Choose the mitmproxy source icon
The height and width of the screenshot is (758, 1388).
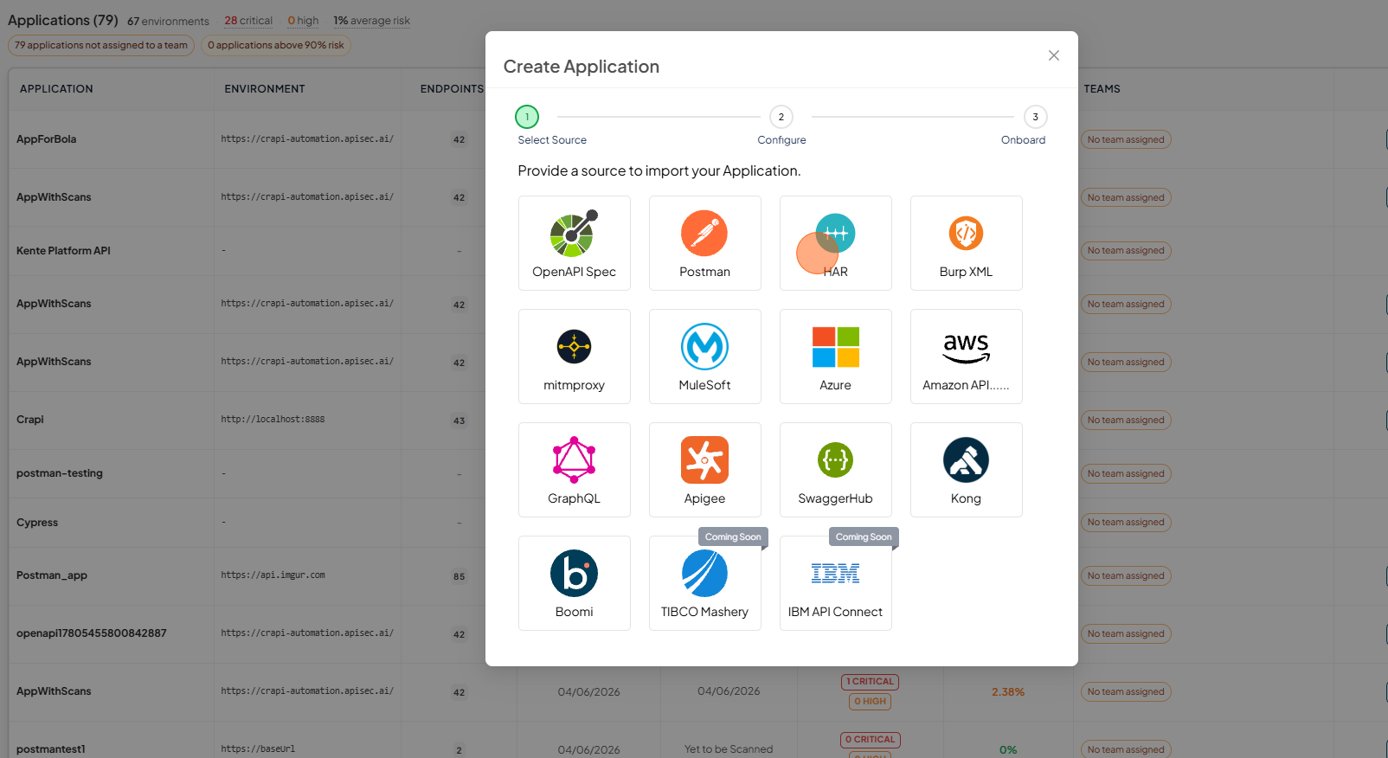coord(574,347)
